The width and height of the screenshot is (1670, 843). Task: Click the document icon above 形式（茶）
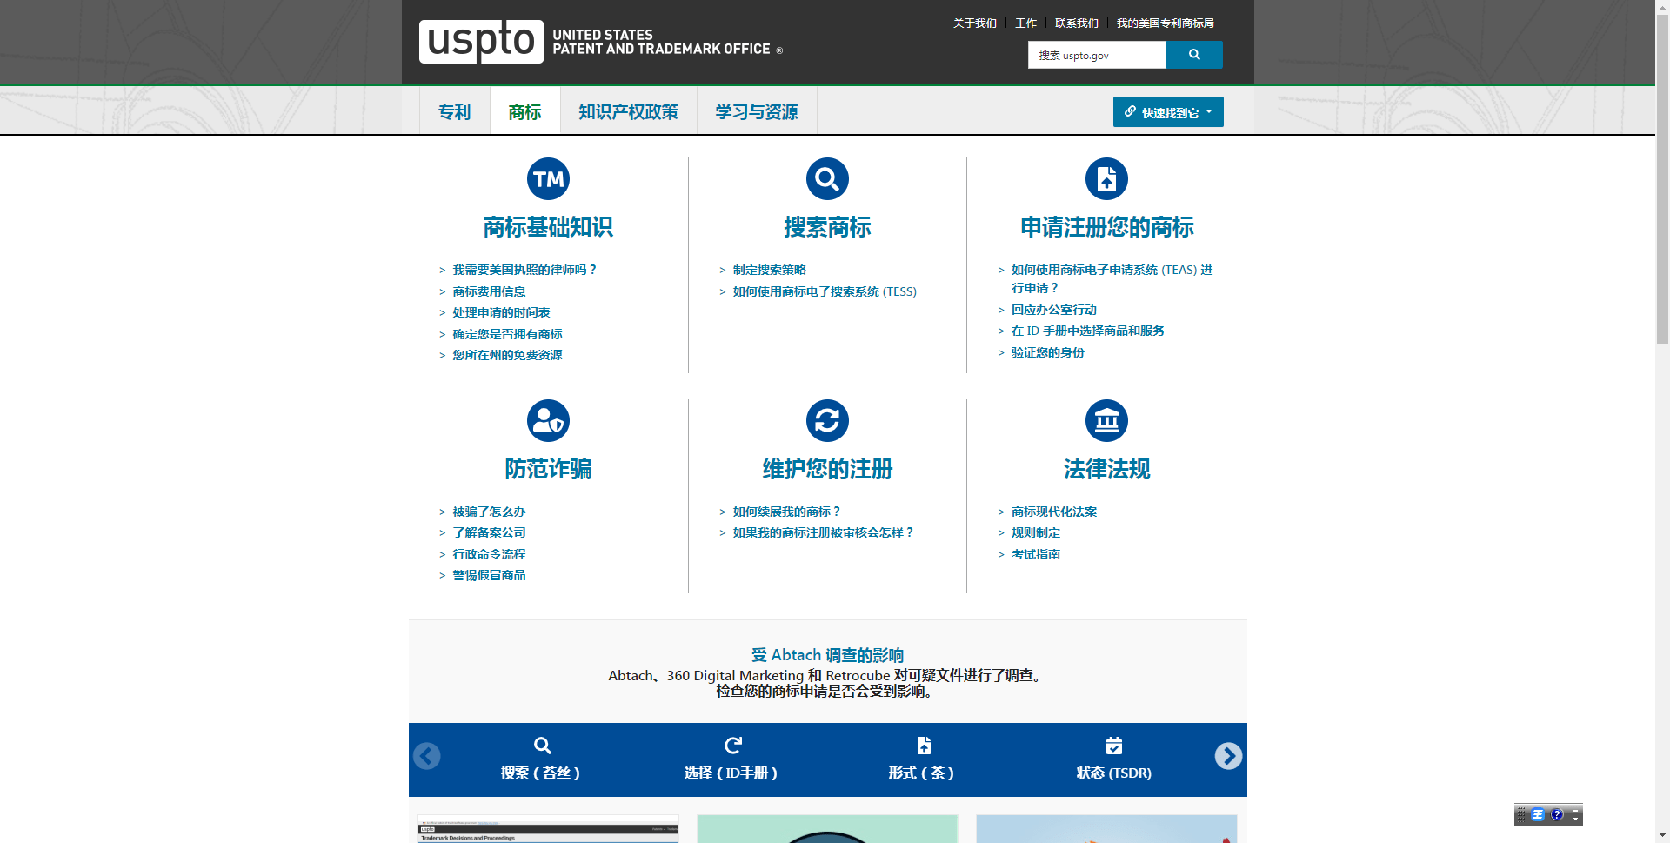pos(923,746)
